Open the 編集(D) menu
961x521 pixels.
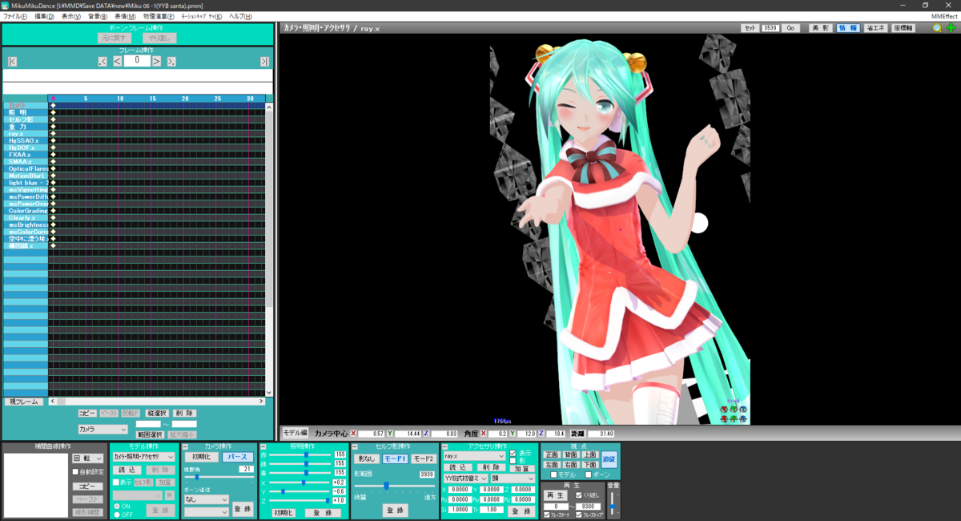tap(45, 16)
